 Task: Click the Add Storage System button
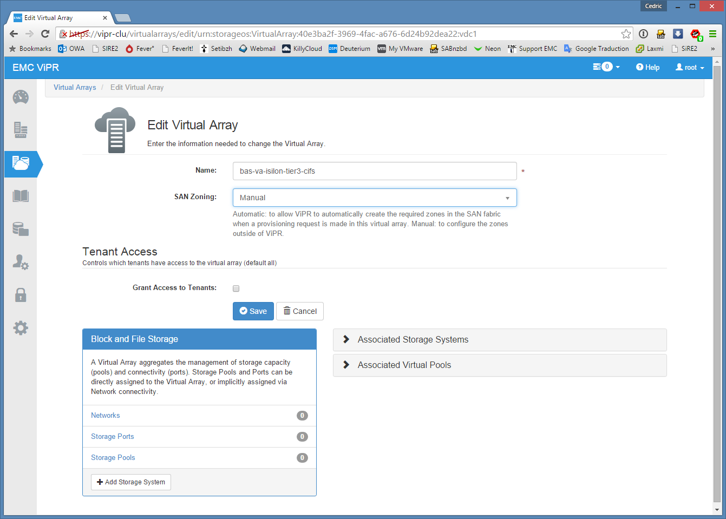(x=131, y=482)
